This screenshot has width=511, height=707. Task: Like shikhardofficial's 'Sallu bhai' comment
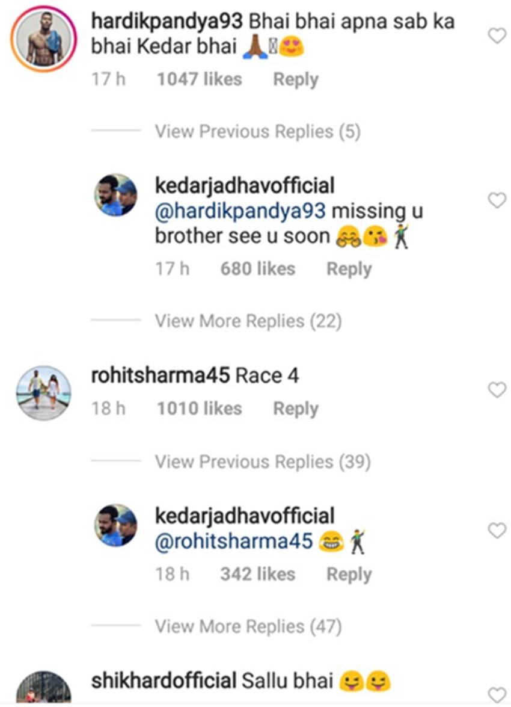tap(497, 694)
